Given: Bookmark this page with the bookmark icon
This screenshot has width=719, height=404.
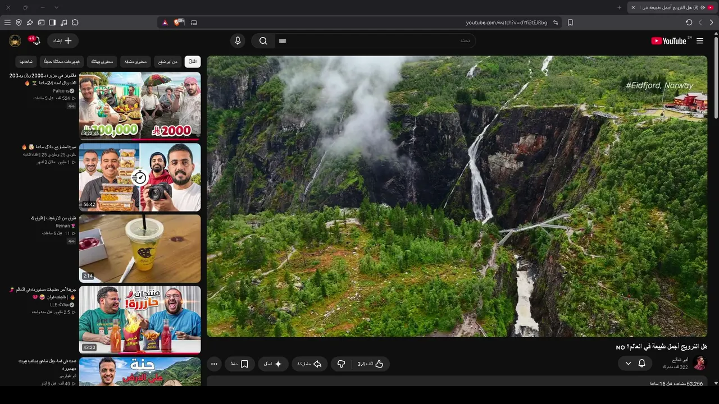Looking at the screenshot, I should 570,22.
